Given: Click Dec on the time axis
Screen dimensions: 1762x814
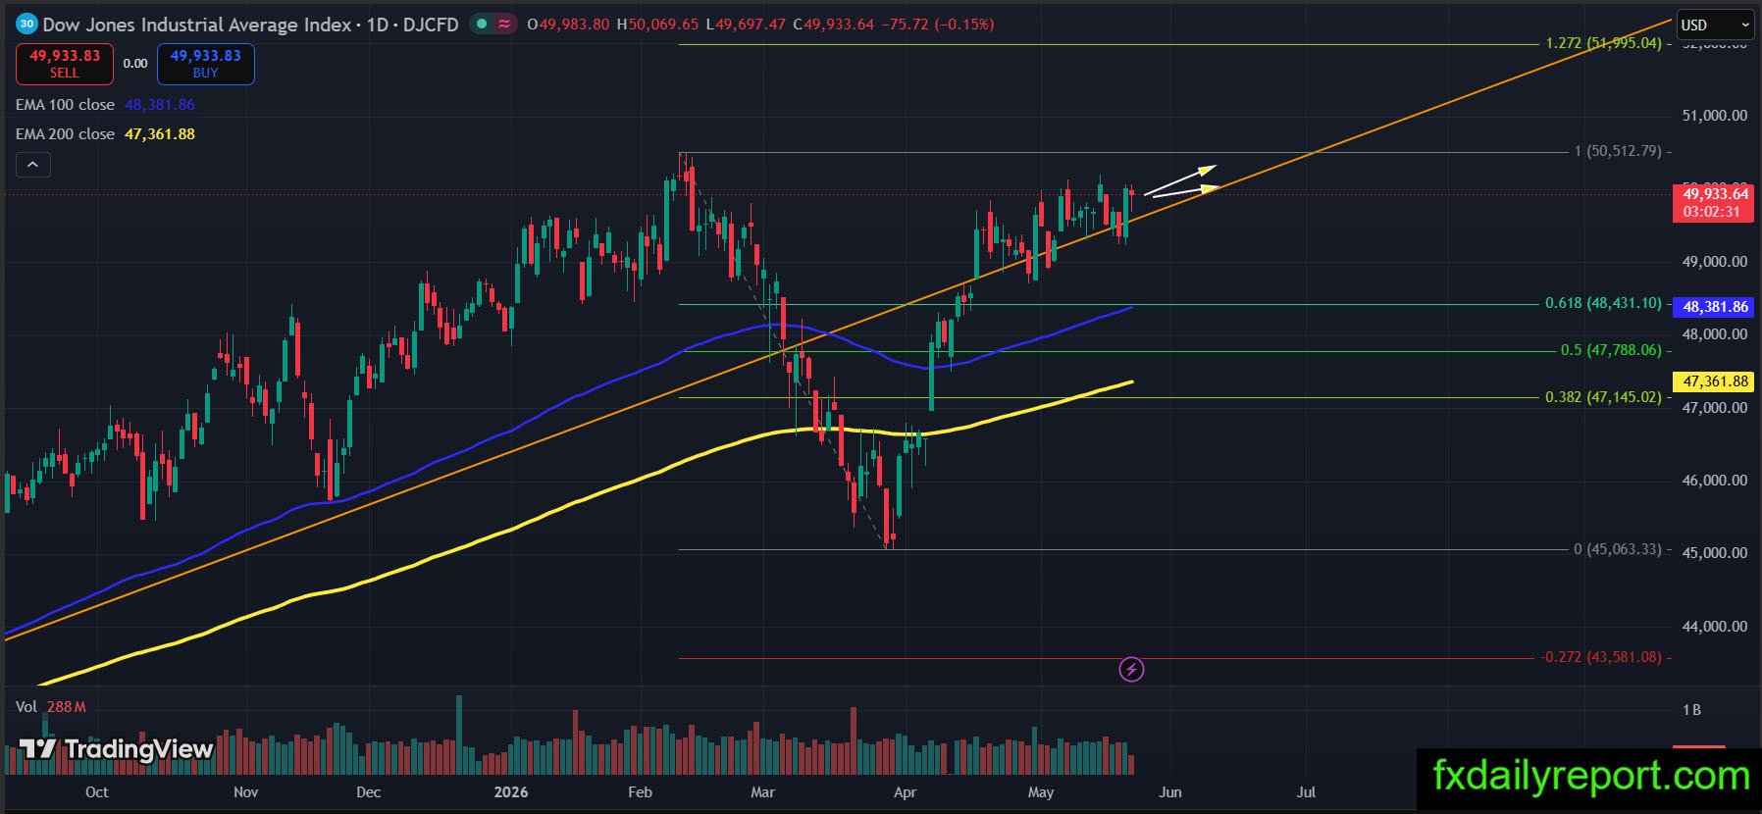Looking at the screenshot, I should (369, 792).
